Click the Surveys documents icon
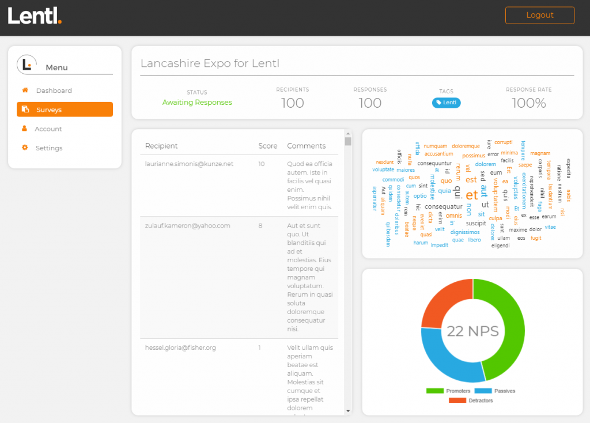590x423 pixels. click(x=25, y=109)
